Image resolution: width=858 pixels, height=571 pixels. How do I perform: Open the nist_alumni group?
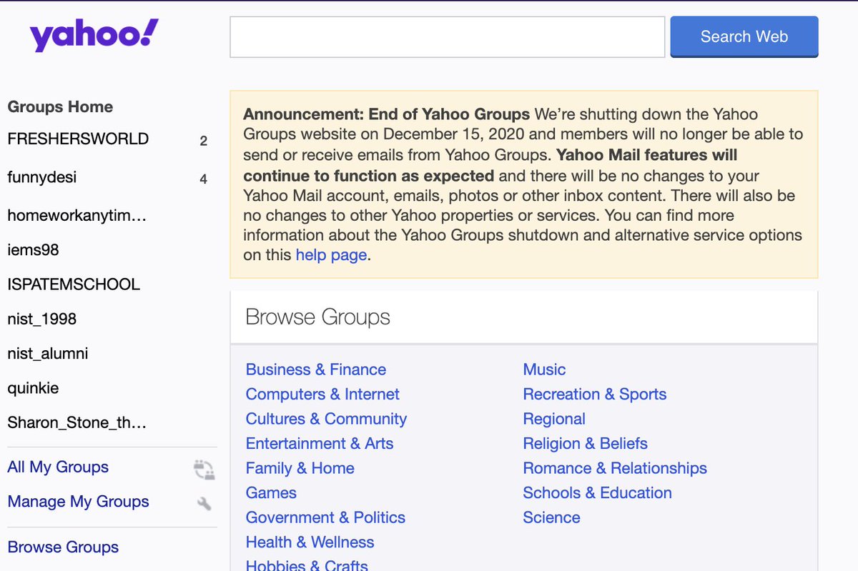(x=48, y=354)
